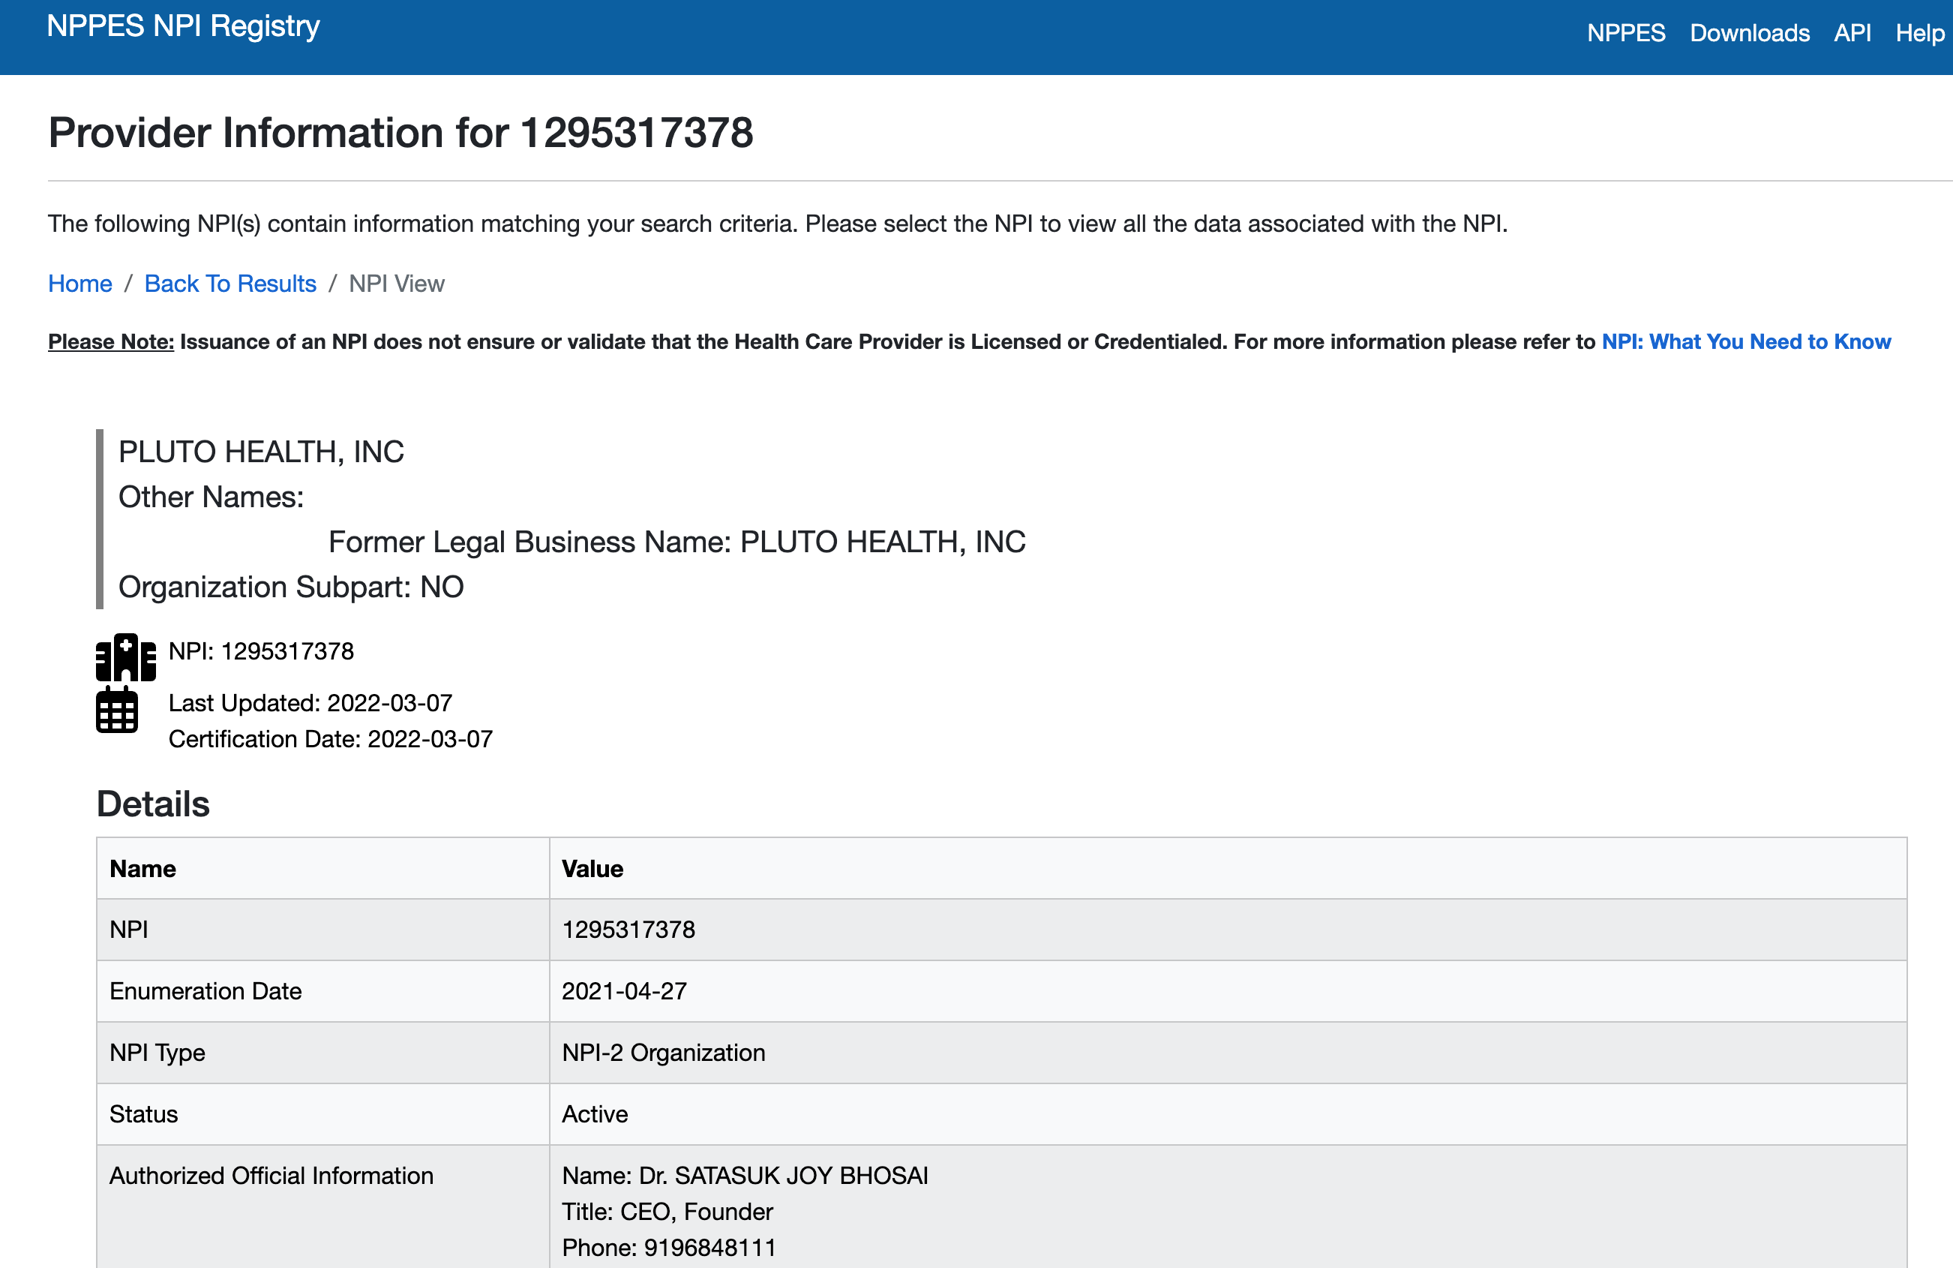Screen dimensions: 1953x1268
Task: Click the PLUTO HEALTH, INC provider name
Action: [261, 452]
